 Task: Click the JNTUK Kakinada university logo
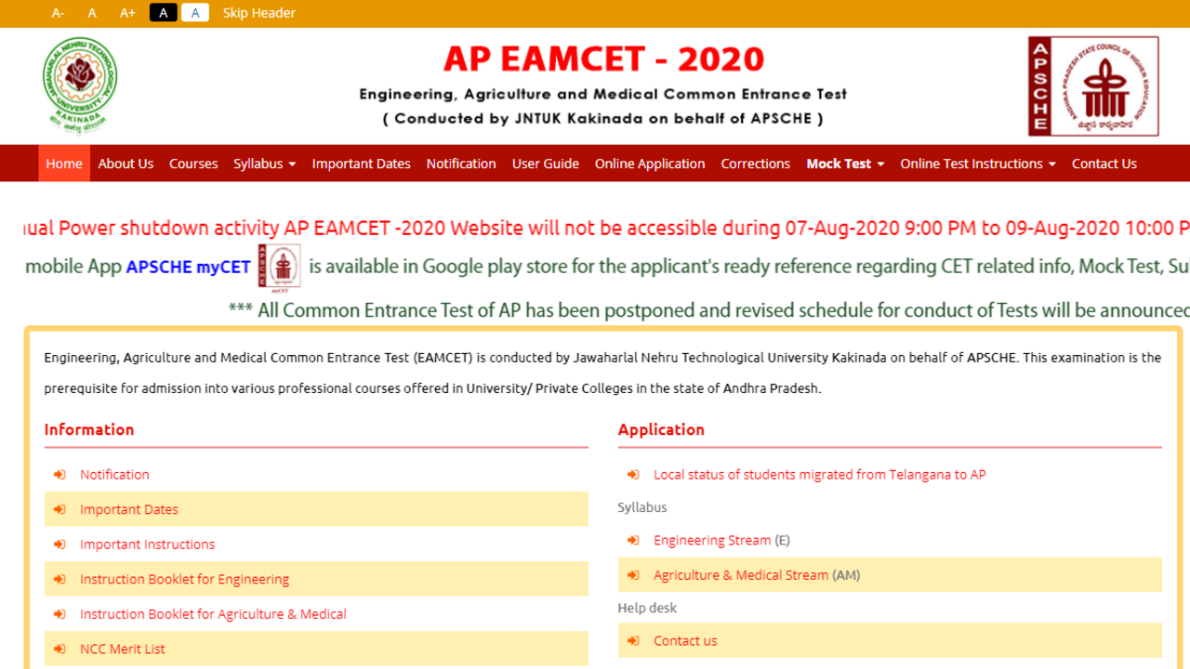coord(80,85)
